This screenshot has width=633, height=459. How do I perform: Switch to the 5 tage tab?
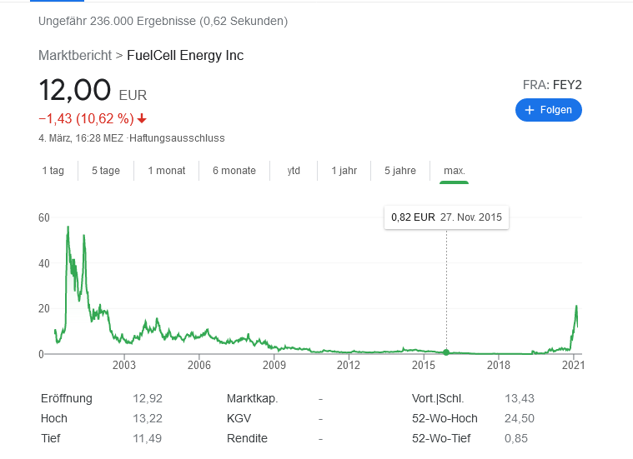(106, 171)
